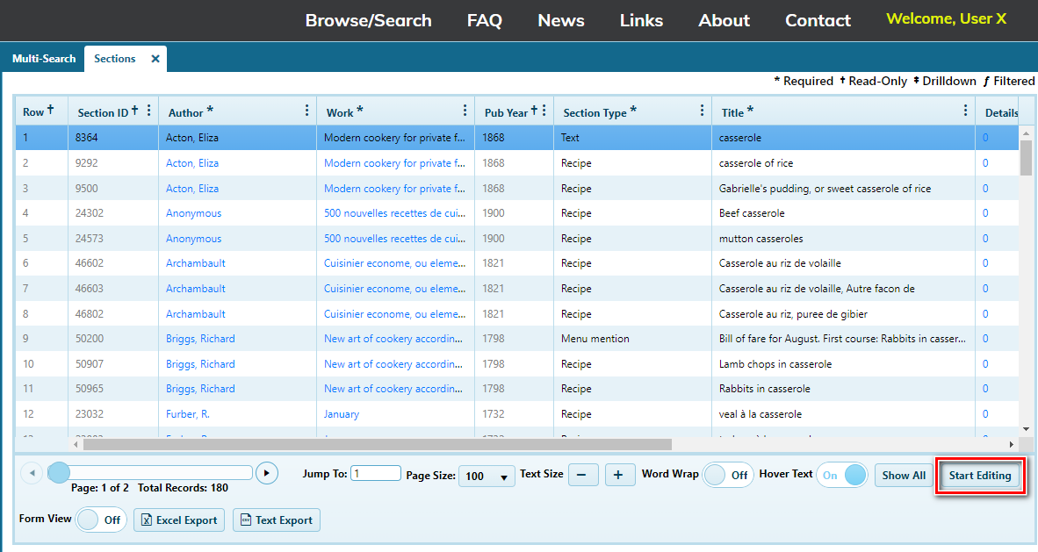Click the page navigation slider handle
The width and height of the screenshot is (1038, 552).
59,473
